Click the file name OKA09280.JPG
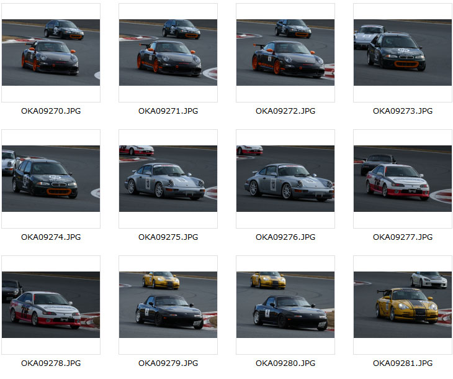The image size is (453, 379). click(x=285, y=363)
